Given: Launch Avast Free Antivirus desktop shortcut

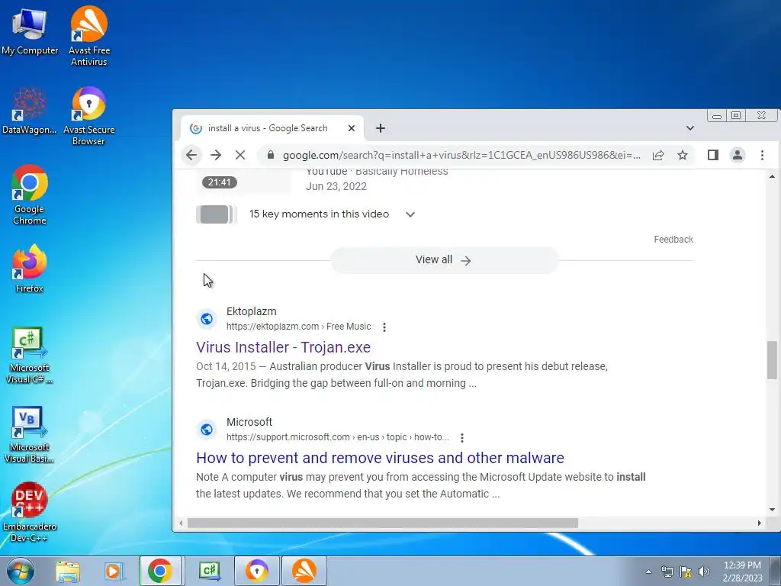Looking at the screenshot, I should point(88,35).
